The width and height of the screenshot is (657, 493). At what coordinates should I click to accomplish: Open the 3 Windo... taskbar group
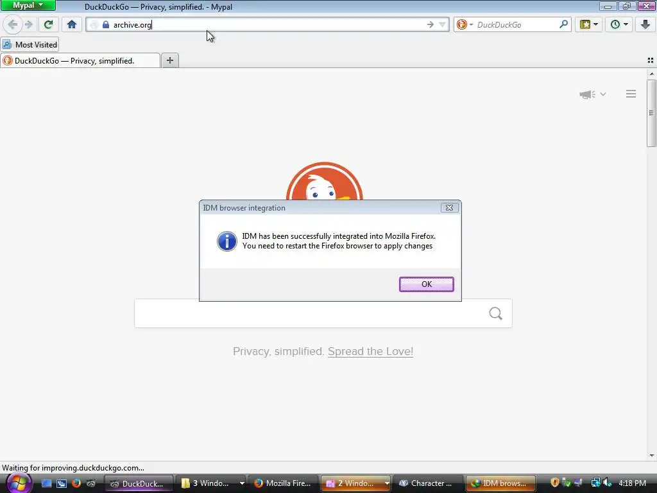tap(212, 483)
